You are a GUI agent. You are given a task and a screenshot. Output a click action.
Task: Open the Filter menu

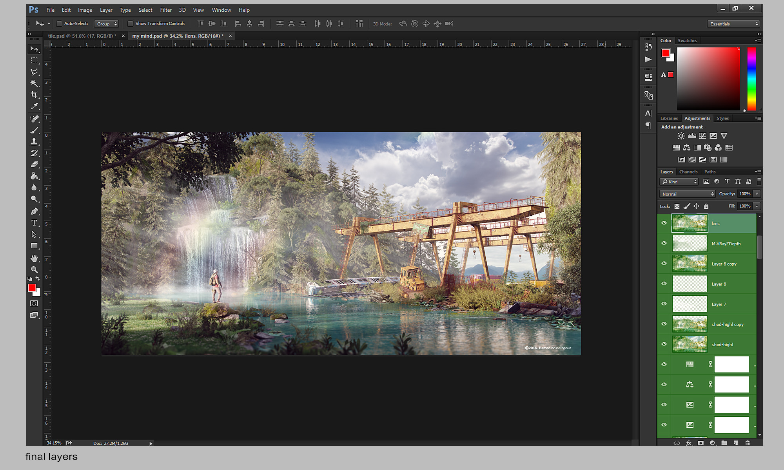[x=165, y=10]
